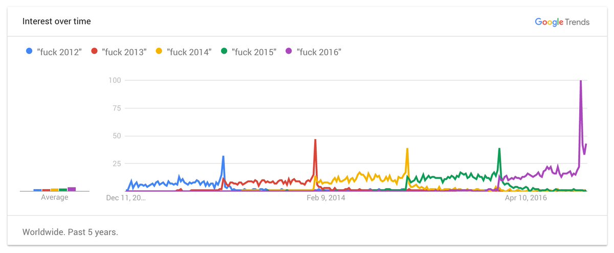Click the "Interest over time" heading

coord(56,21)
